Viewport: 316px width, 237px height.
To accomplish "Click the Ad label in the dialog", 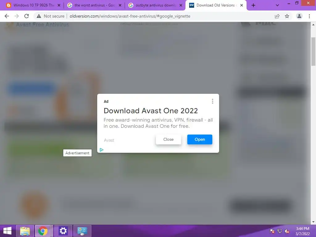I will tap(106, 101).
